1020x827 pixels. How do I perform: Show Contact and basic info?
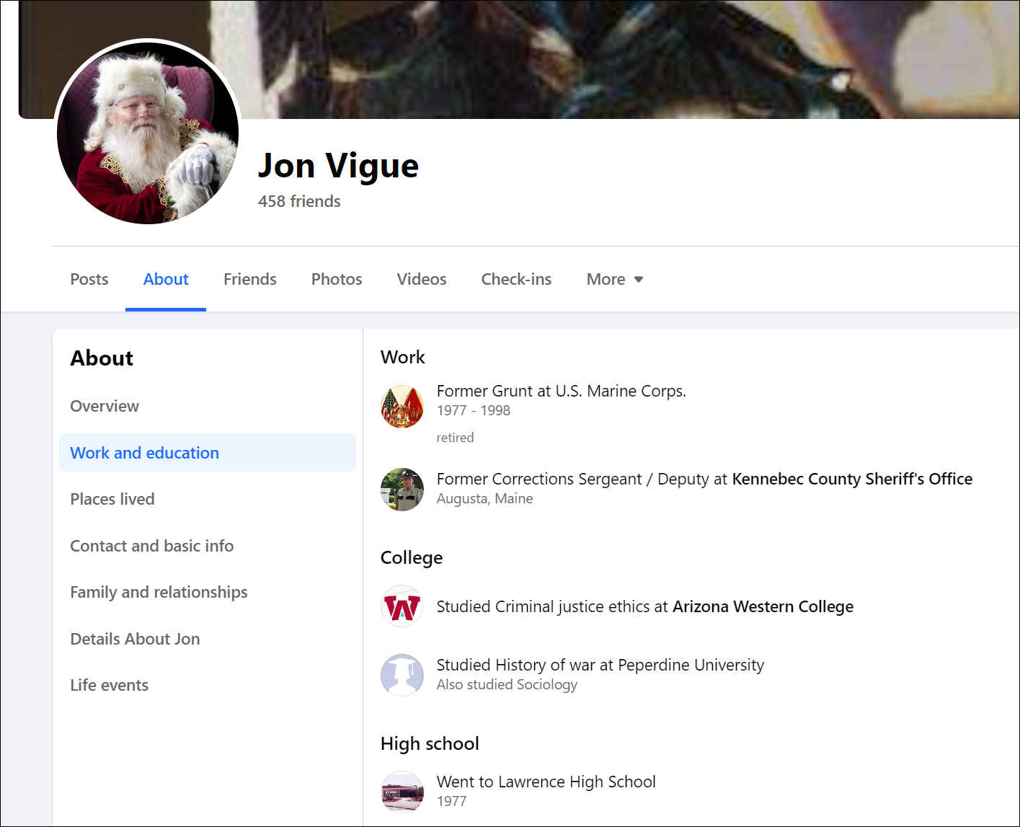151,547
